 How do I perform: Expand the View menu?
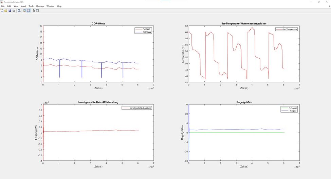point(16,6)
